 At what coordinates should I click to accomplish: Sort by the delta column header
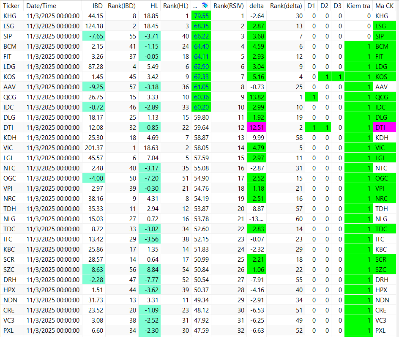(x=257, y=5)
